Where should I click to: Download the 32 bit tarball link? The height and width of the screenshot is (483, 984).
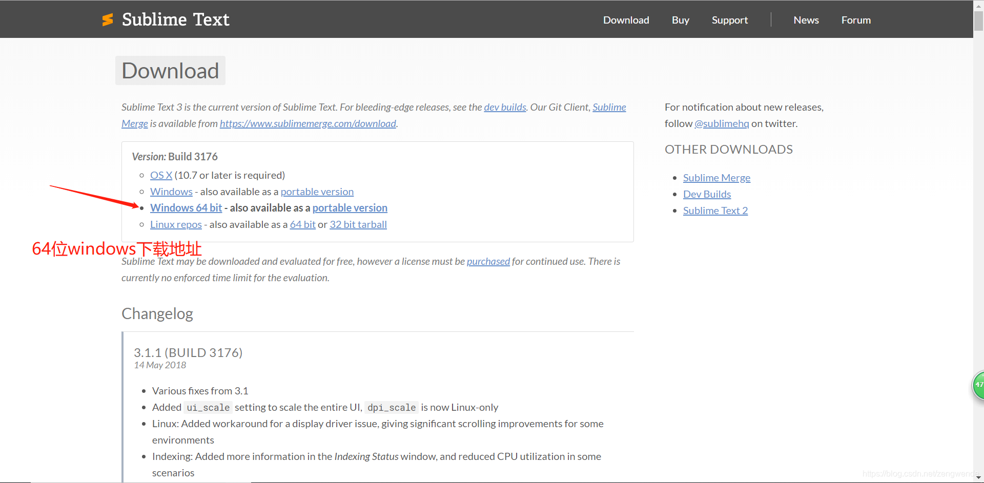click(358, 224)
